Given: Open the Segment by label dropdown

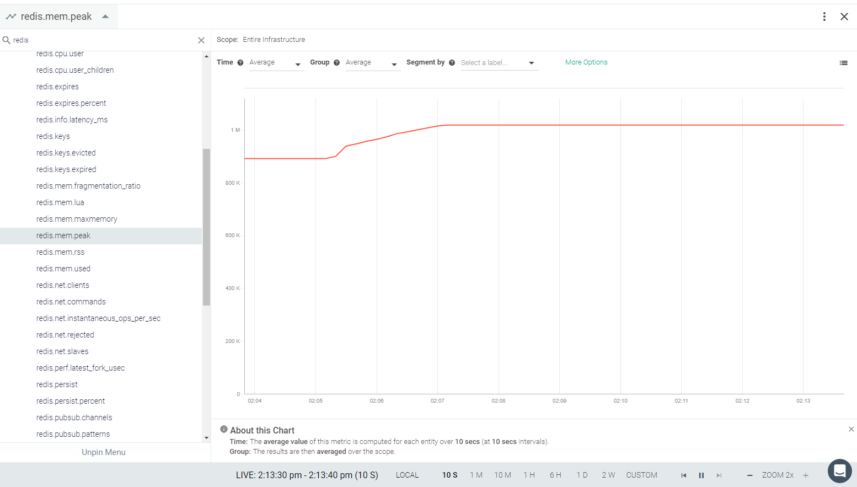Looking at the screenshot, I should [x=499, y=63].
